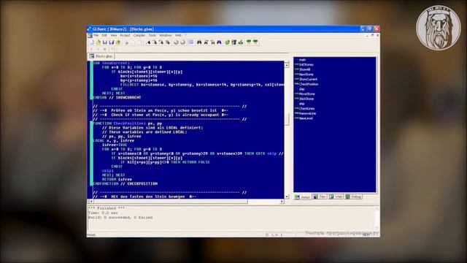Viewport: 467px width, 263px height.
Task: Click the 'isfree=TRUE' code line
Action: click(x=115, y=145)
